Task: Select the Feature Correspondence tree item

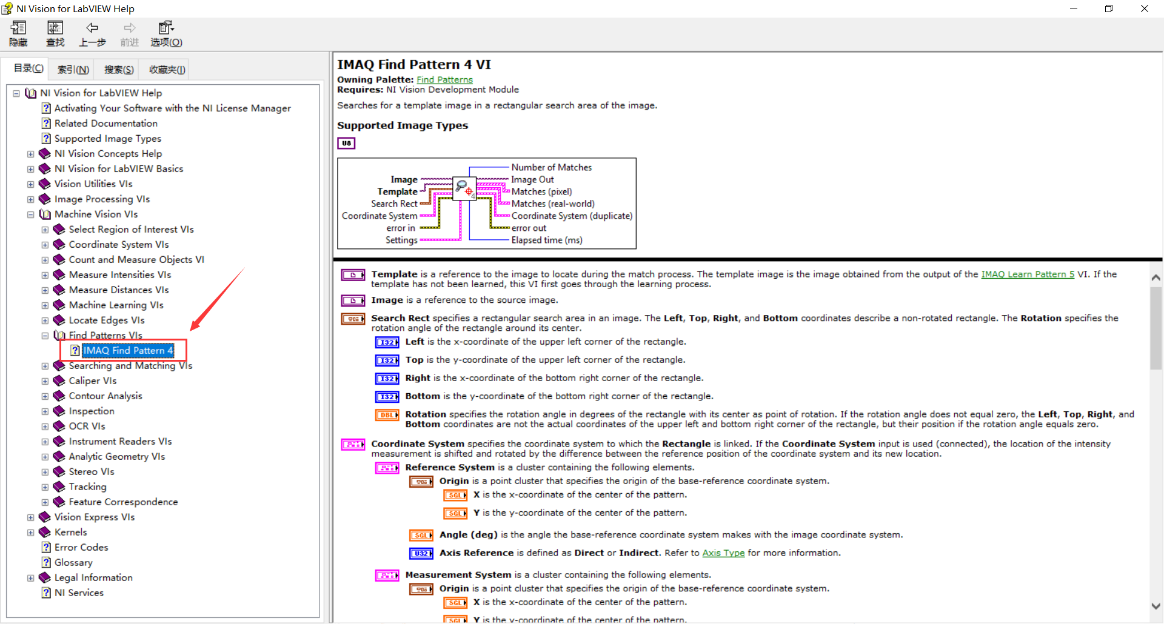Action: click(x=123, y=502)
